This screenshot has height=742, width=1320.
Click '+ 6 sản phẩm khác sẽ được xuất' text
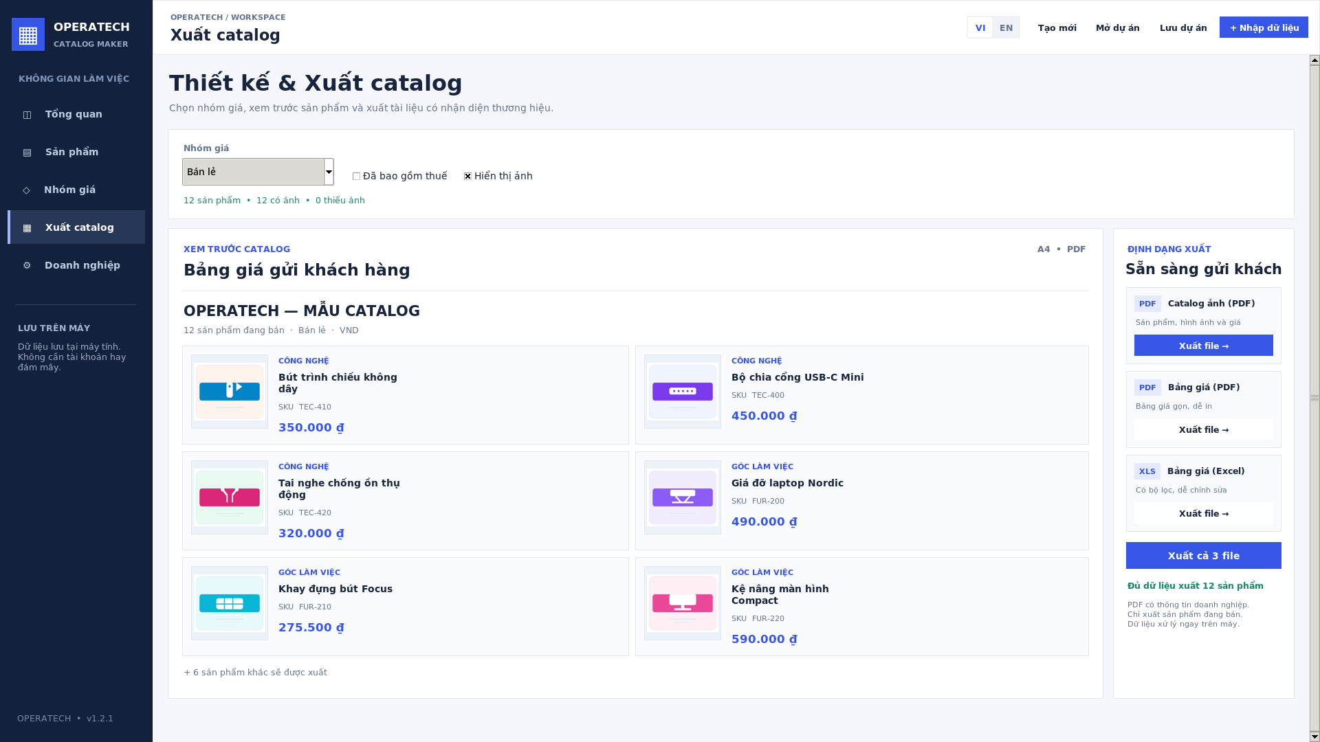coord(255,673)
